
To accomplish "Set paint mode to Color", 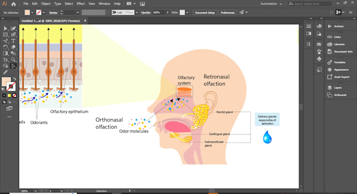I will point(4,95).
